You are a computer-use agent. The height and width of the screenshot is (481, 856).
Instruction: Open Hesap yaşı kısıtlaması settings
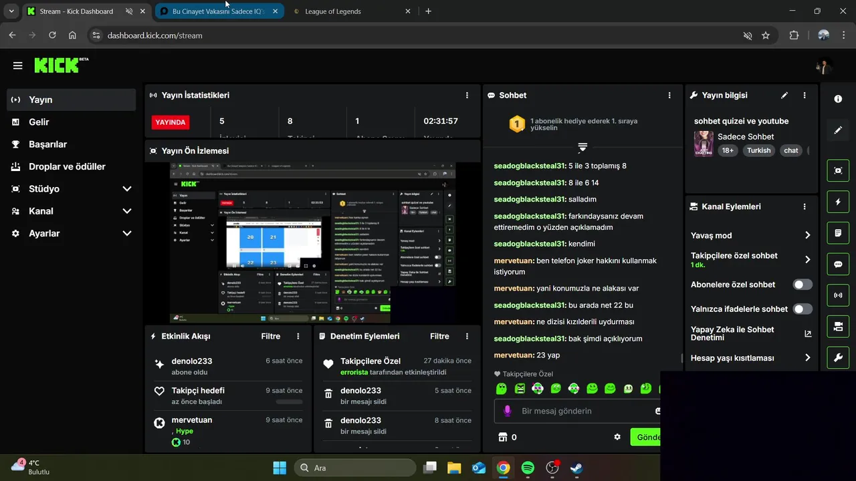coord(751,358)
